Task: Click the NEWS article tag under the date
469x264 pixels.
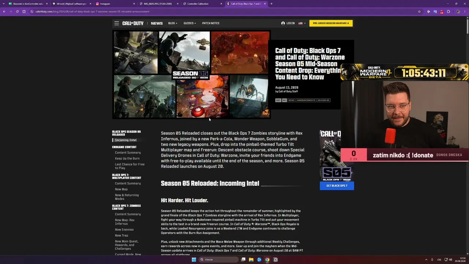Action: click(x=291, y=100)
